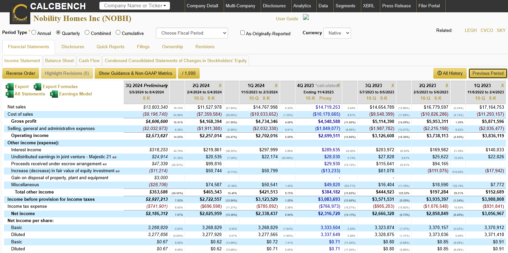
Task: Click the Excel icon beside Export
Action: coord(10,87)
